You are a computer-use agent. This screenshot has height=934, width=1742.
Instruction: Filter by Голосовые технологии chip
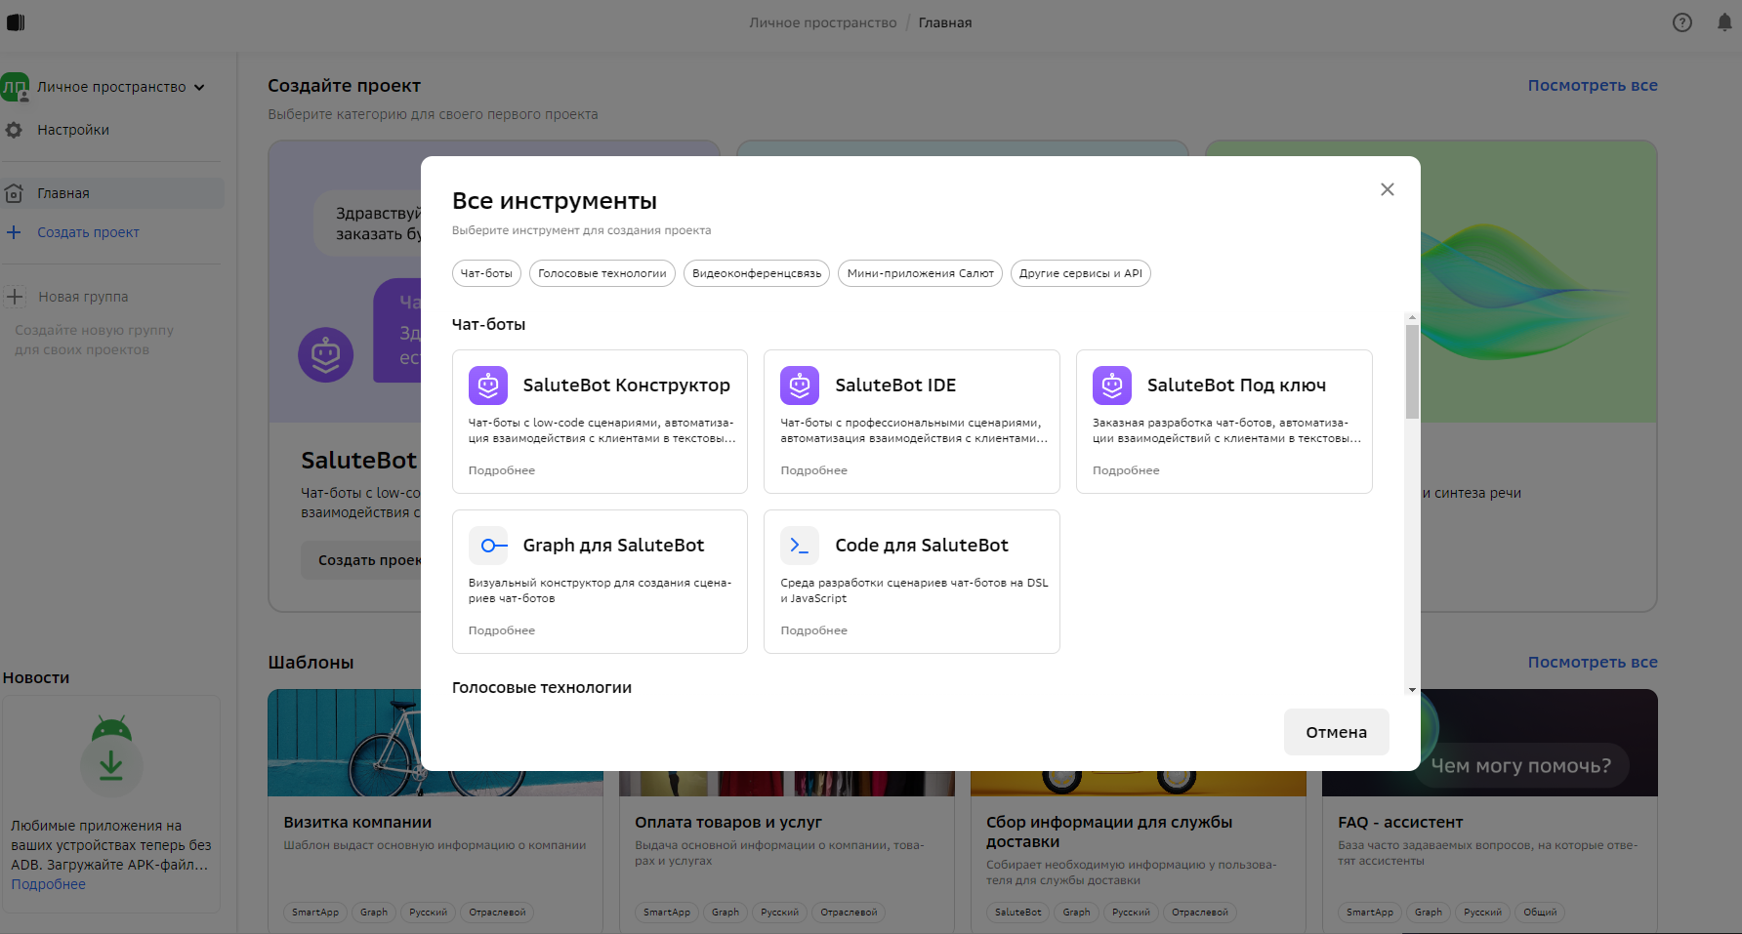(602, 273)
